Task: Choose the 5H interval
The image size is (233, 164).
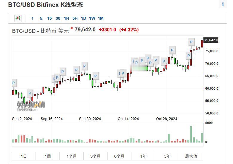Action: (75, 18)
